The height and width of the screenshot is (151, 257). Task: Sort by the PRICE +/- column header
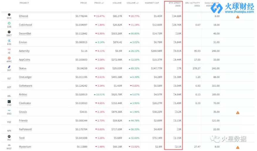tap(99, 3)
